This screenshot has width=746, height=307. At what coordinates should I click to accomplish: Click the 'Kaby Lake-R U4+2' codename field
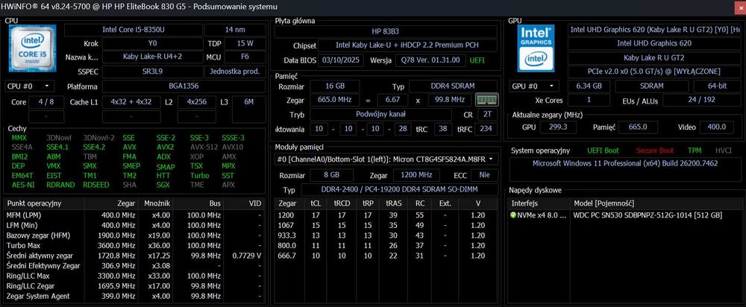point(152,57)
